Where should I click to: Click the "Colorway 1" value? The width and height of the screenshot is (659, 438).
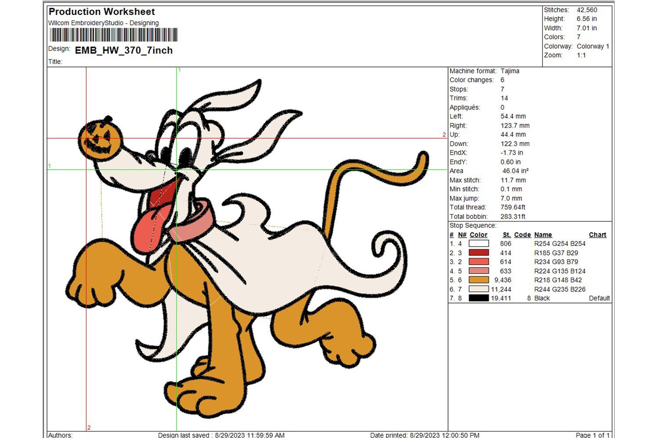point(593,46)
